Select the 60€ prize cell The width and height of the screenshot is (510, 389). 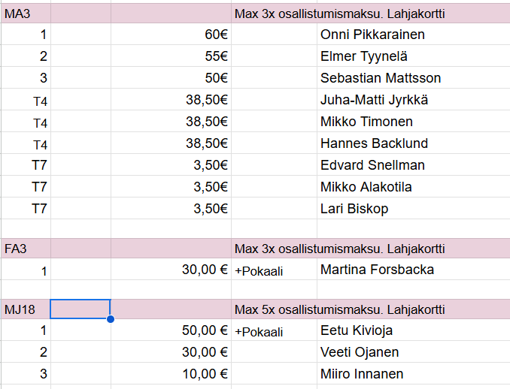pos(171,35)
